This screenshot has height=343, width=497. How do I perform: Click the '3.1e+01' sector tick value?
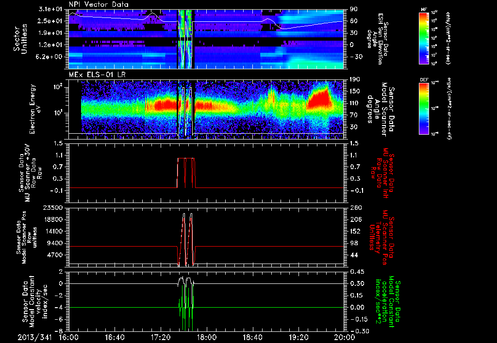[x=50, y=9]
